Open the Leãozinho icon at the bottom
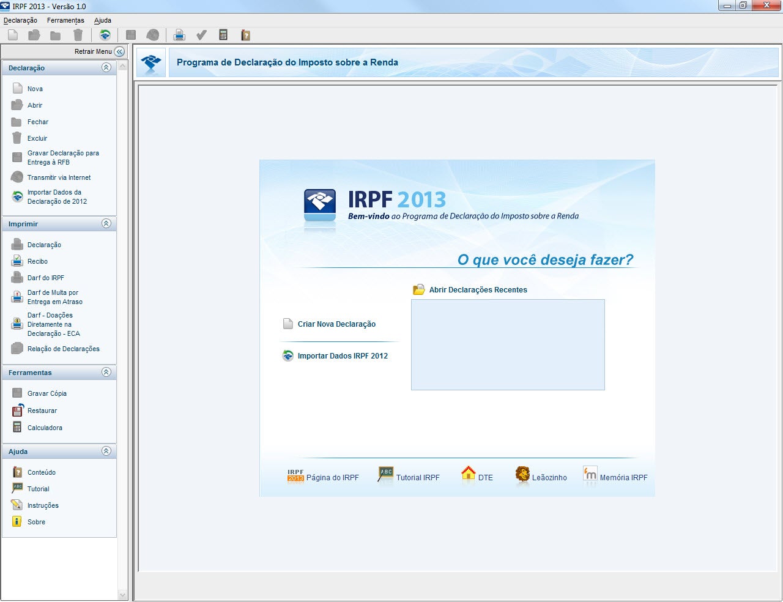 (x=522, y=474)
